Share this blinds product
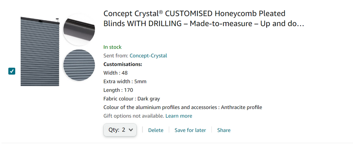This screenshot has height=146, width=353. pos(224,130)
